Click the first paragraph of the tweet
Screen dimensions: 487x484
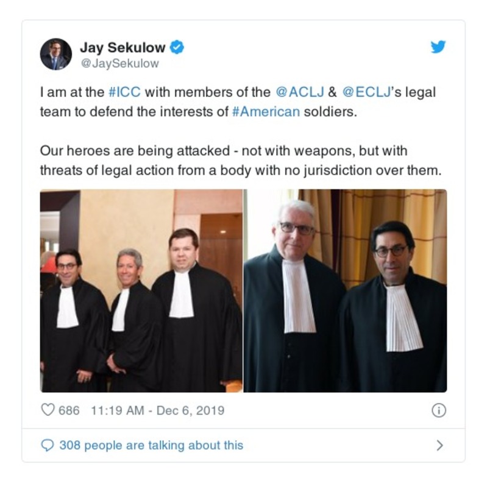pos(238,102)
